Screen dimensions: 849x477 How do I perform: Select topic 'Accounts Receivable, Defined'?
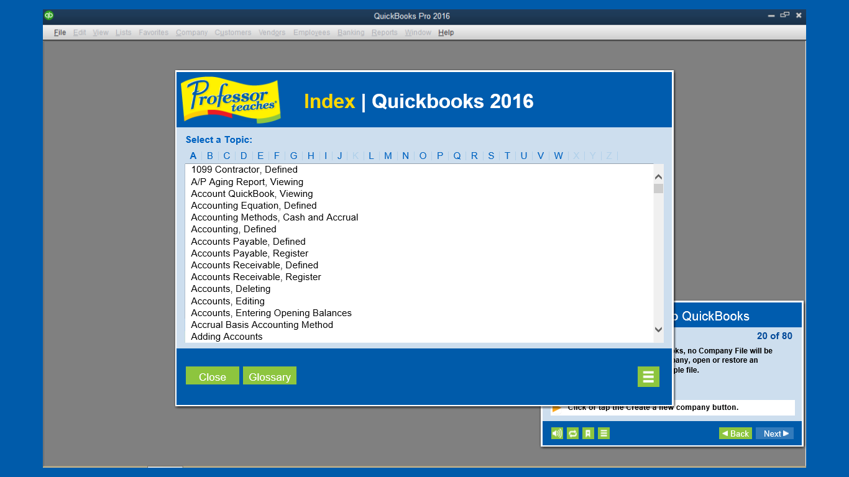[x=255, y=265]
